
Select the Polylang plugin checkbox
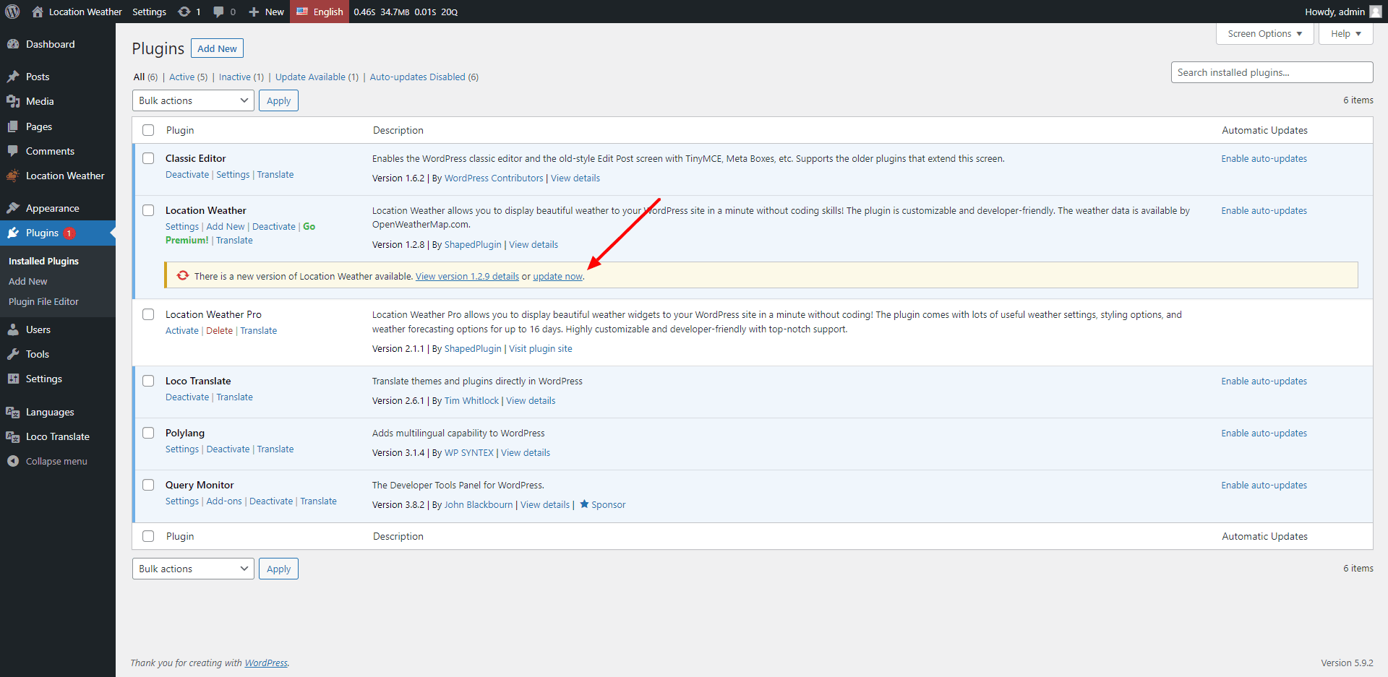[x=148, y=433]
